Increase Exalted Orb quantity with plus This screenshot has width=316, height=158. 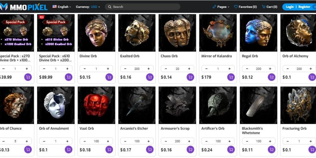click(x=149, y=69)
